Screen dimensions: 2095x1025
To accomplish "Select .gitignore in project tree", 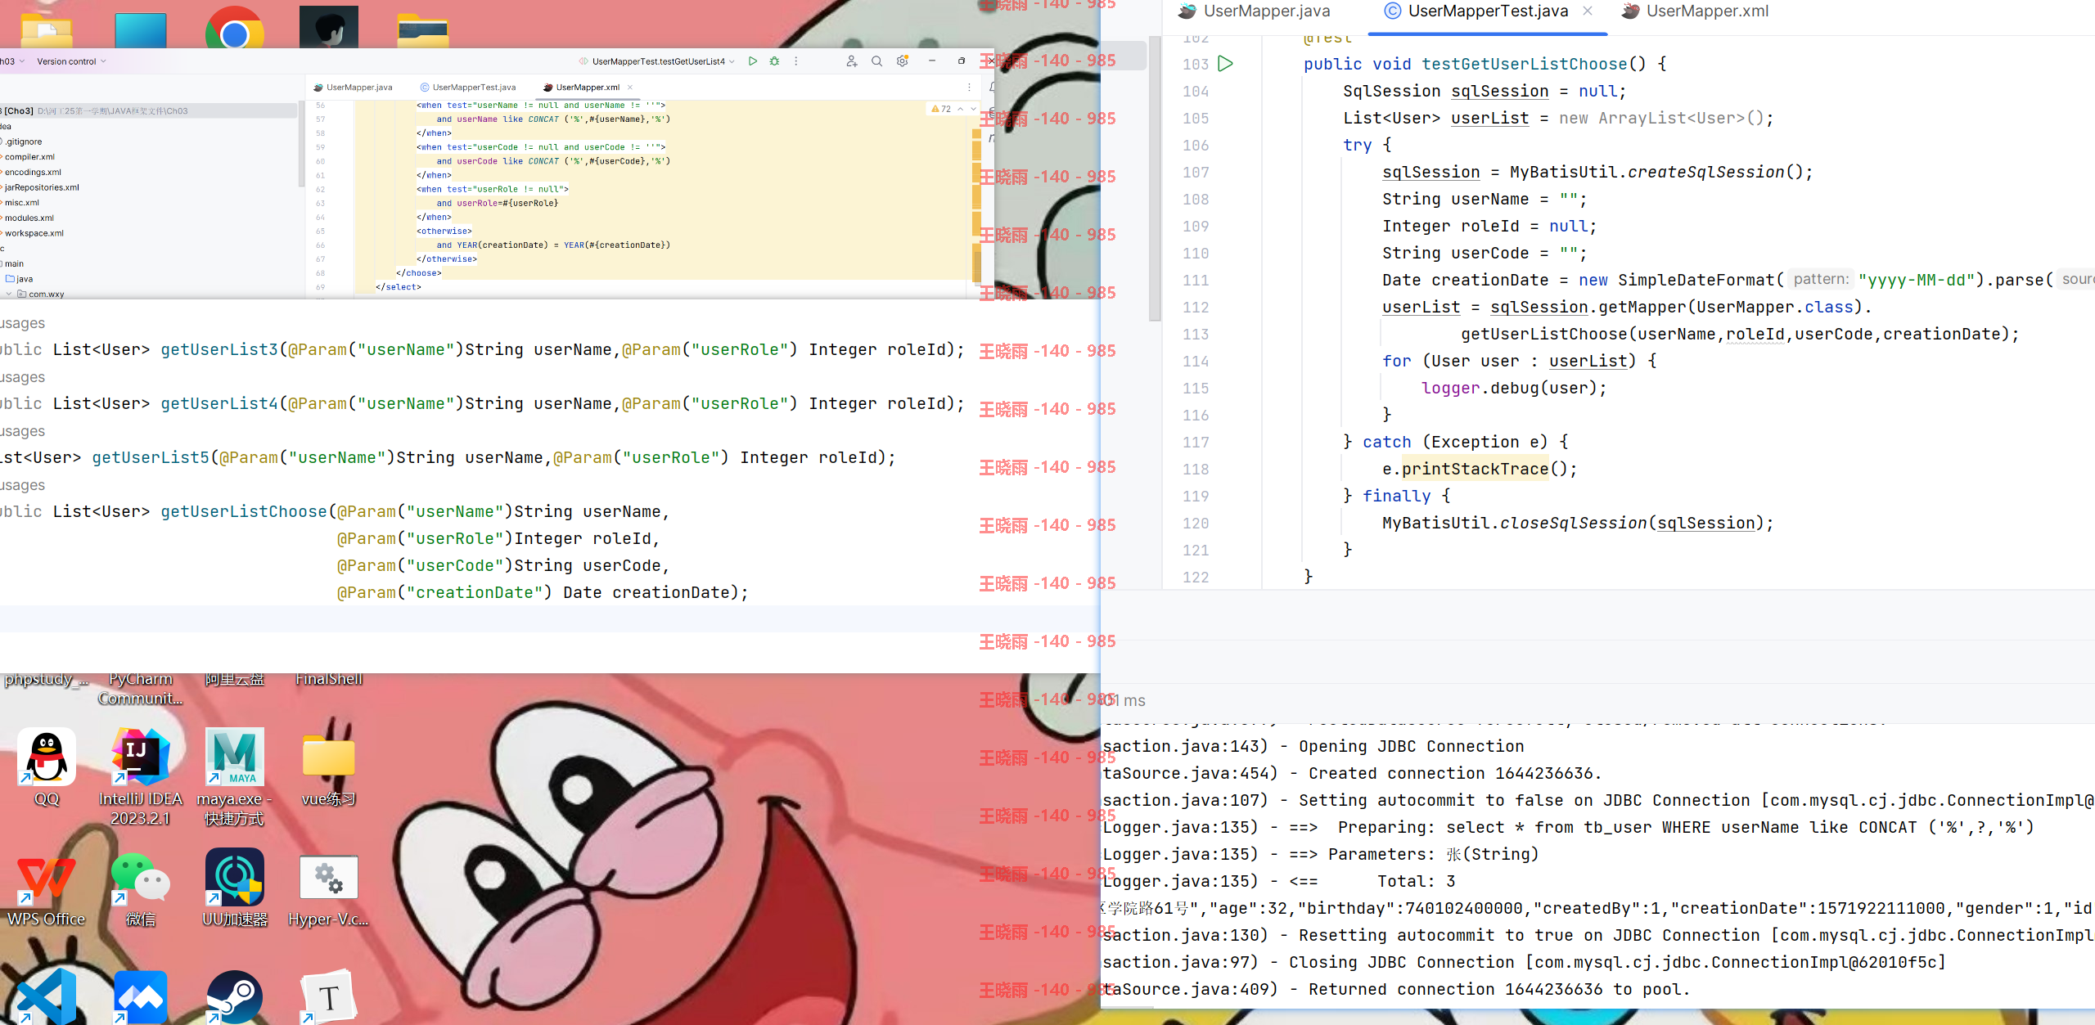I will [23, 142].
